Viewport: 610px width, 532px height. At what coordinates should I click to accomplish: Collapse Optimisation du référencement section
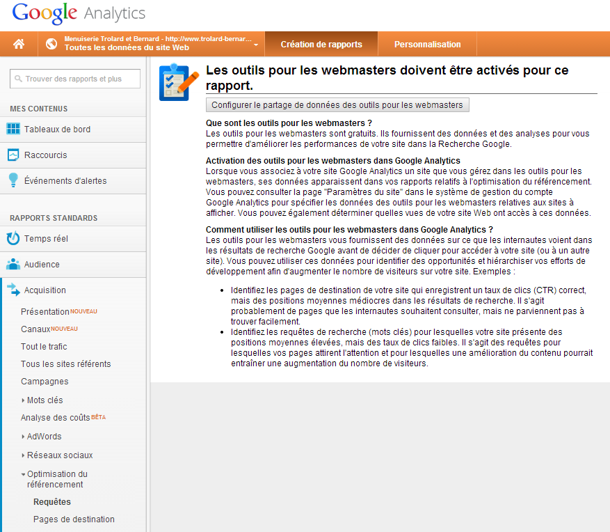(x=24, y=474)
